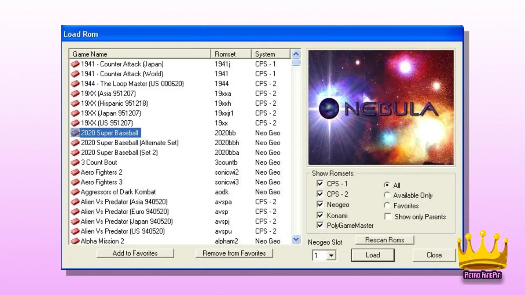Click the ROM icon next to Aero Fighters 2

75,172
